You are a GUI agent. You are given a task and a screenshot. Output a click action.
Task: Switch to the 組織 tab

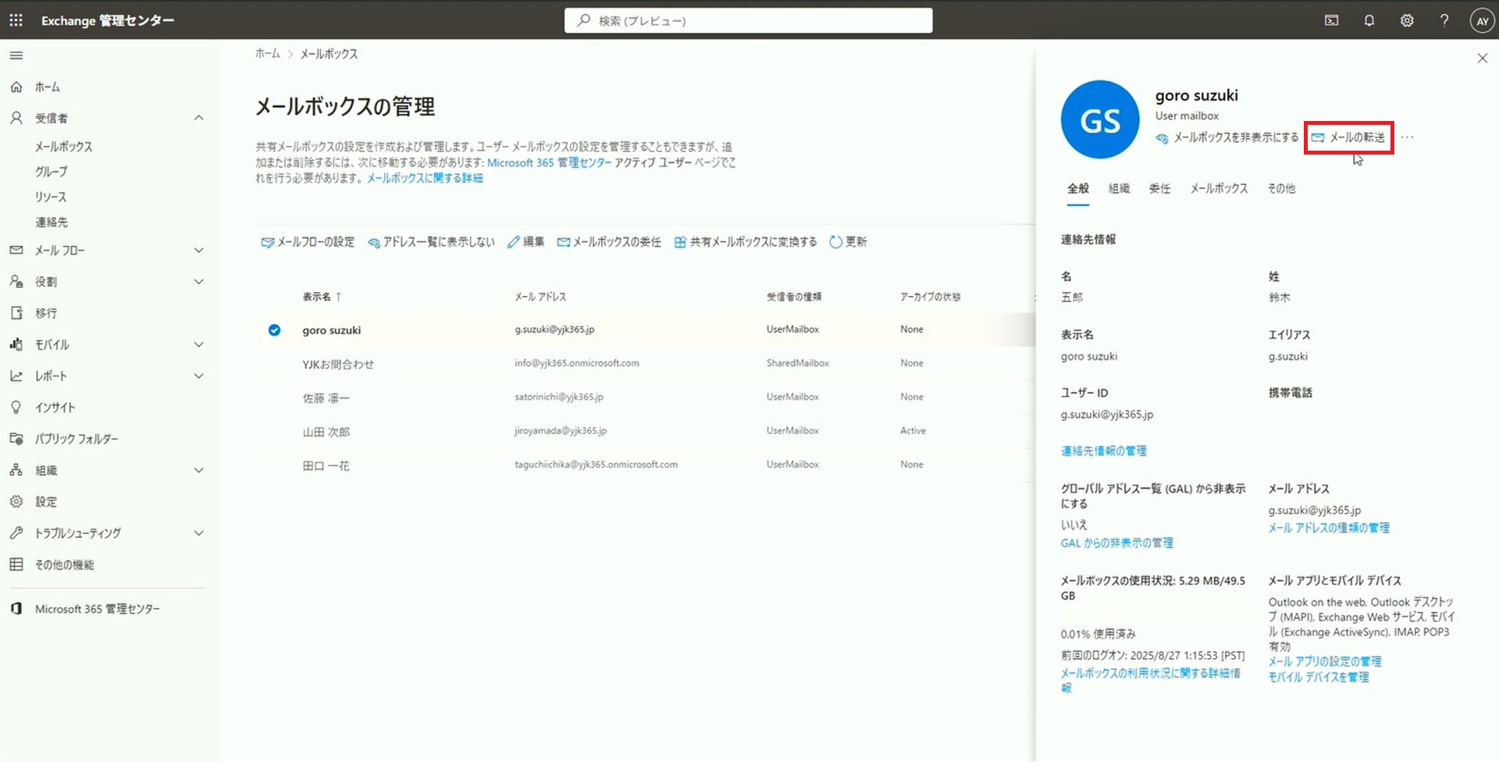(1119, 189)
